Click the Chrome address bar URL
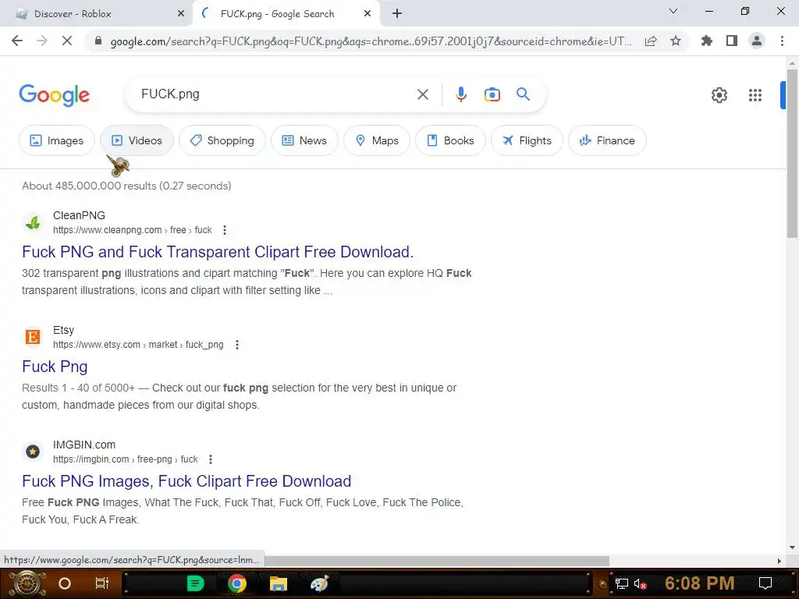Screen dimensions: 799x599 [371, 41]
